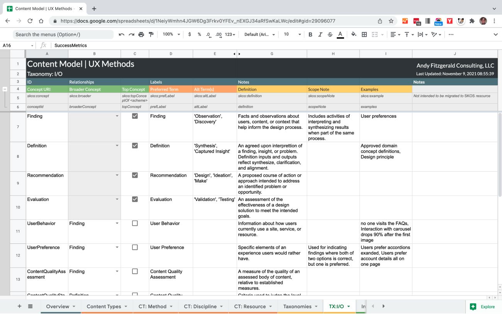Open the zoom level dropdown
Viewport: 502px width, 314px height.
tap(171, 34)
